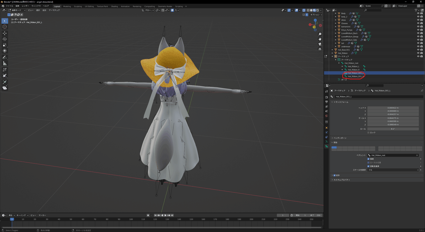Open the Armature data properties tab
425x232 pixels.
(x=326, y=141)
